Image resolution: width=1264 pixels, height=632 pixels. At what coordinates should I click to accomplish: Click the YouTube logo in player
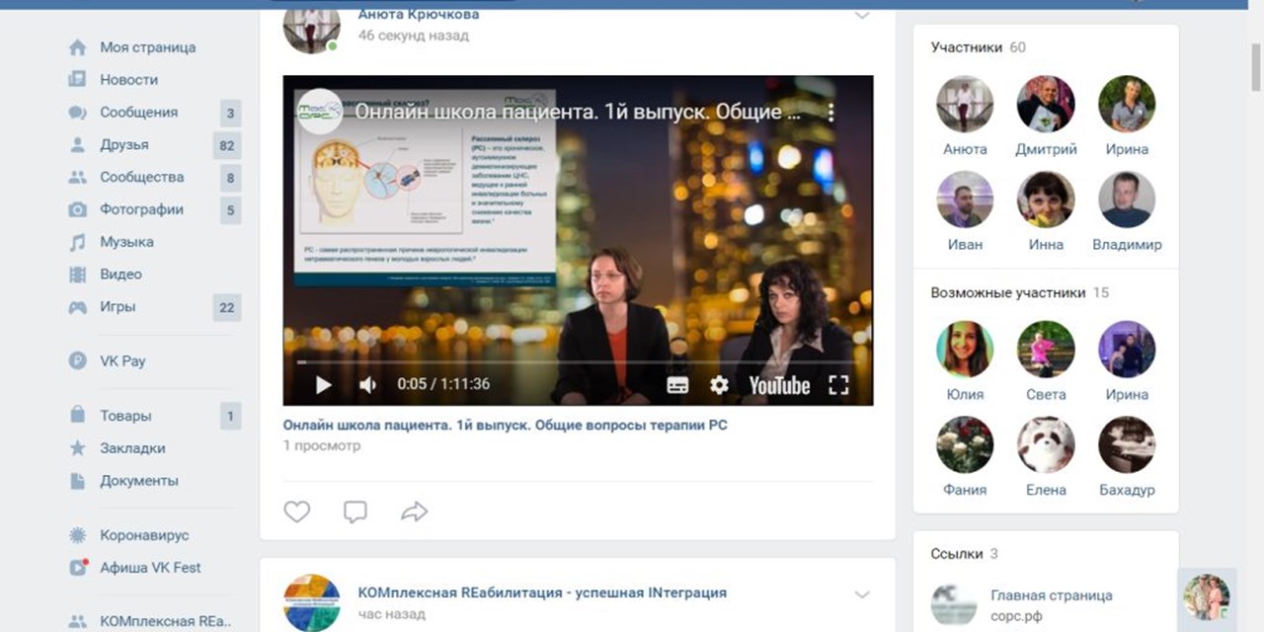click(x=779, y=385)
